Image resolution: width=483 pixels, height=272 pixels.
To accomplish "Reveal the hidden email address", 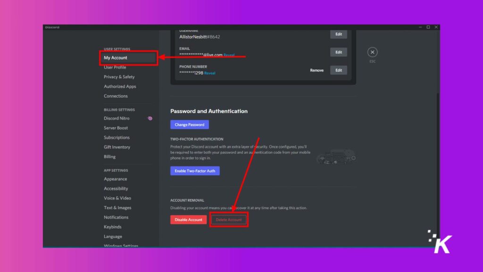I will click(x=229, y=55).
